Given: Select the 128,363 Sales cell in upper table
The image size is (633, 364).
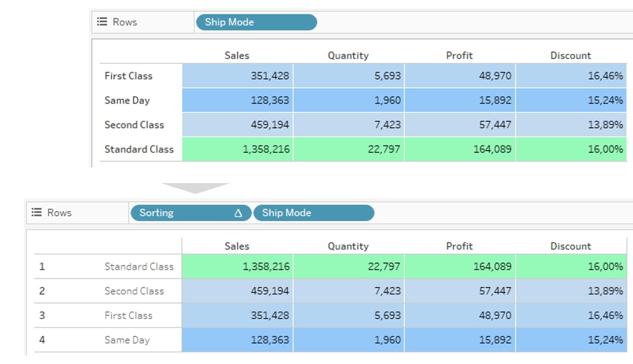Looking at the screenshot, I should click(x=238, y=100).
